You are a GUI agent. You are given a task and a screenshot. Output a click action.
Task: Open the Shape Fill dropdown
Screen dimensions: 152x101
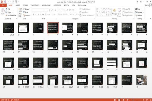click(126, 9)
